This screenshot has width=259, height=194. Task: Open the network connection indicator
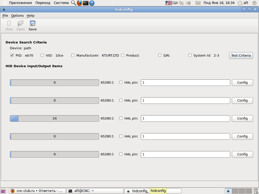[x=181, y=3]
